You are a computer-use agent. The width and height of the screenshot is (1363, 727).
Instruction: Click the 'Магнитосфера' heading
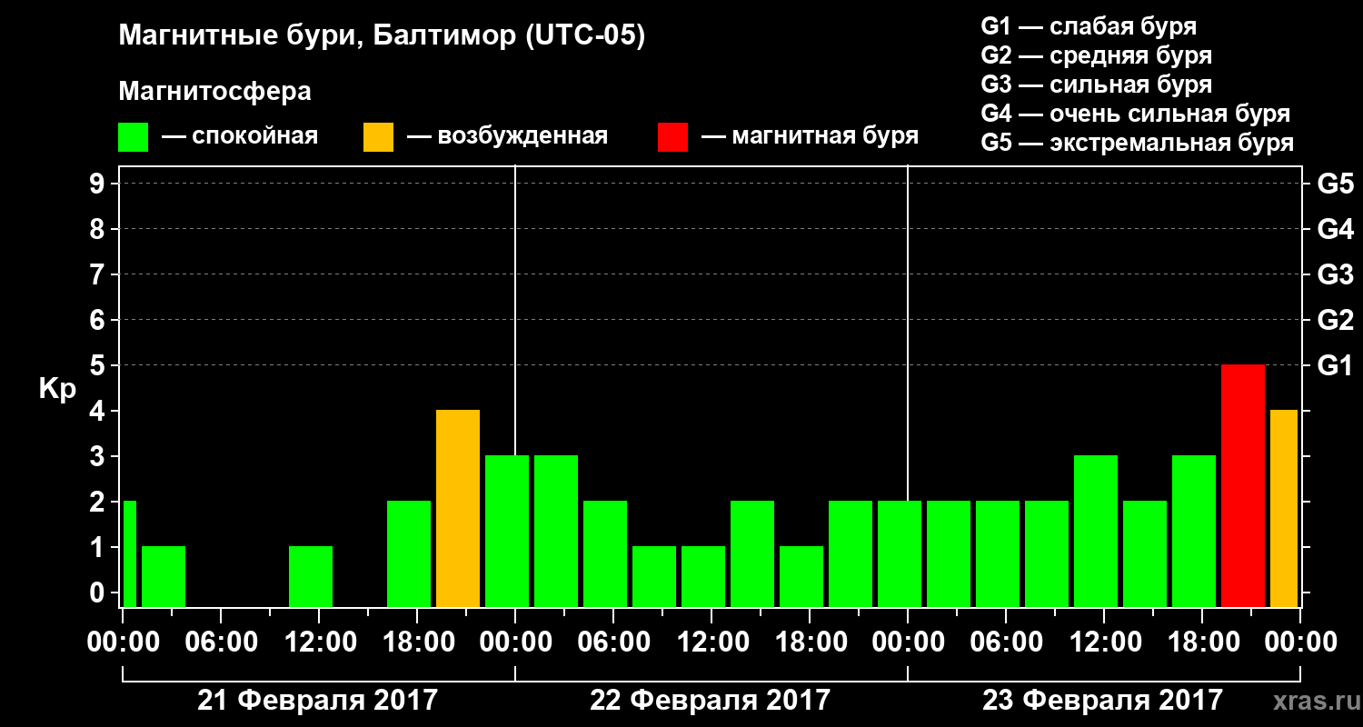pyautogui.click(x=214, y=92)
